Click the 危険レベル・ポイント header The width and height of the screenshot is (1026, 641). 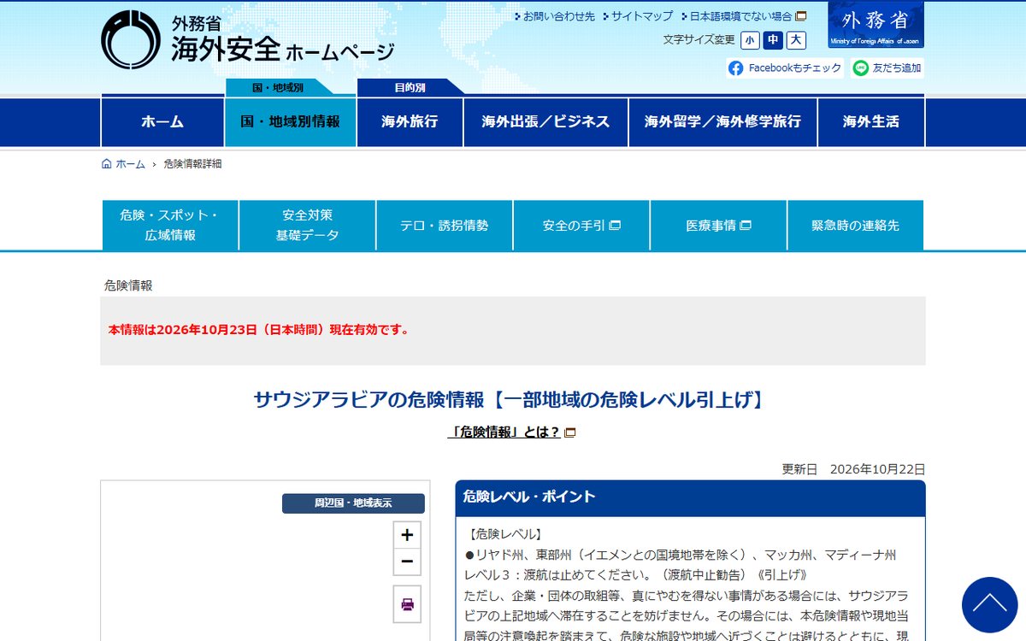690,498
